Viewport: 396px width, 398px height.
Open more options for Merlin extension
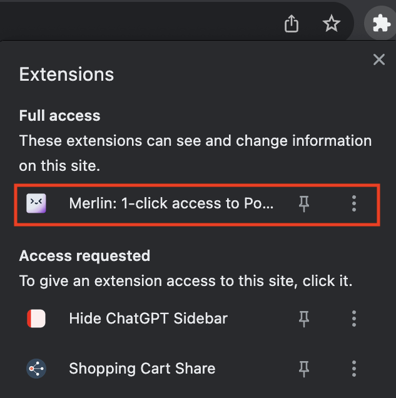click(354, 203)
